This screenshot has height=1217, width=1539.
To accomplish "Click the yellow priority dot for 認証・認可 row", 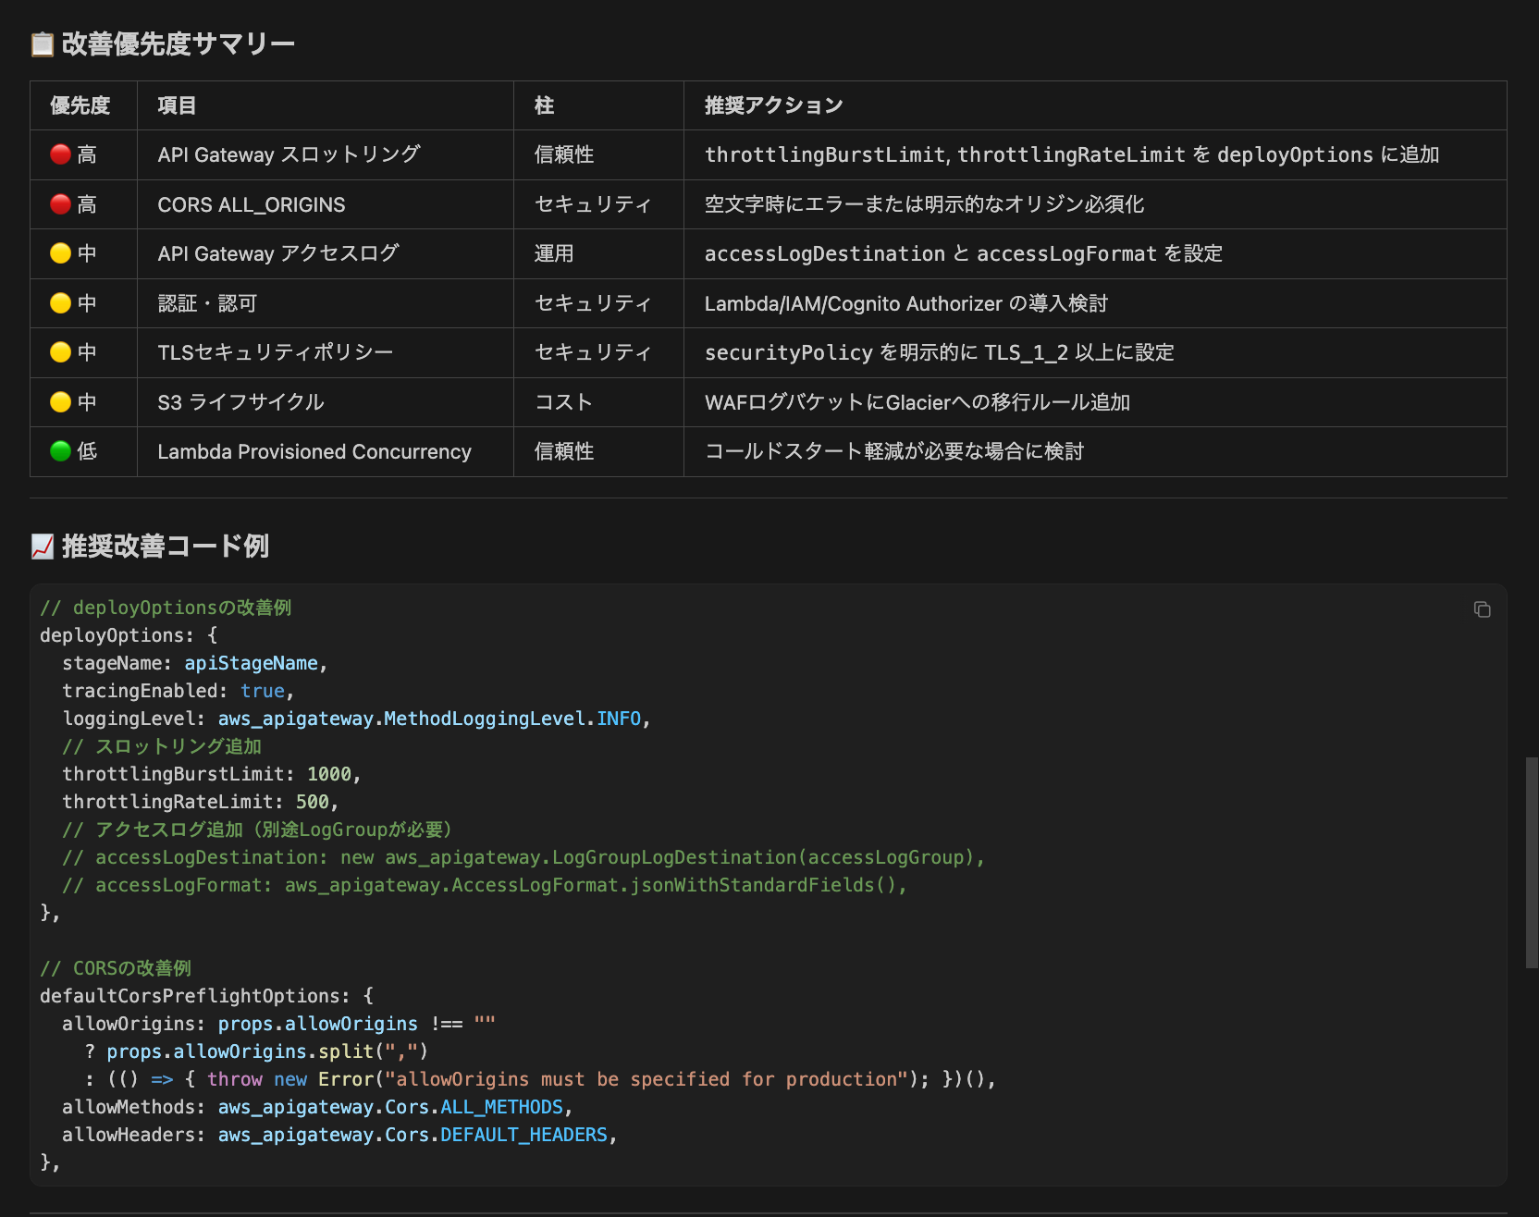I will [57, 303].
